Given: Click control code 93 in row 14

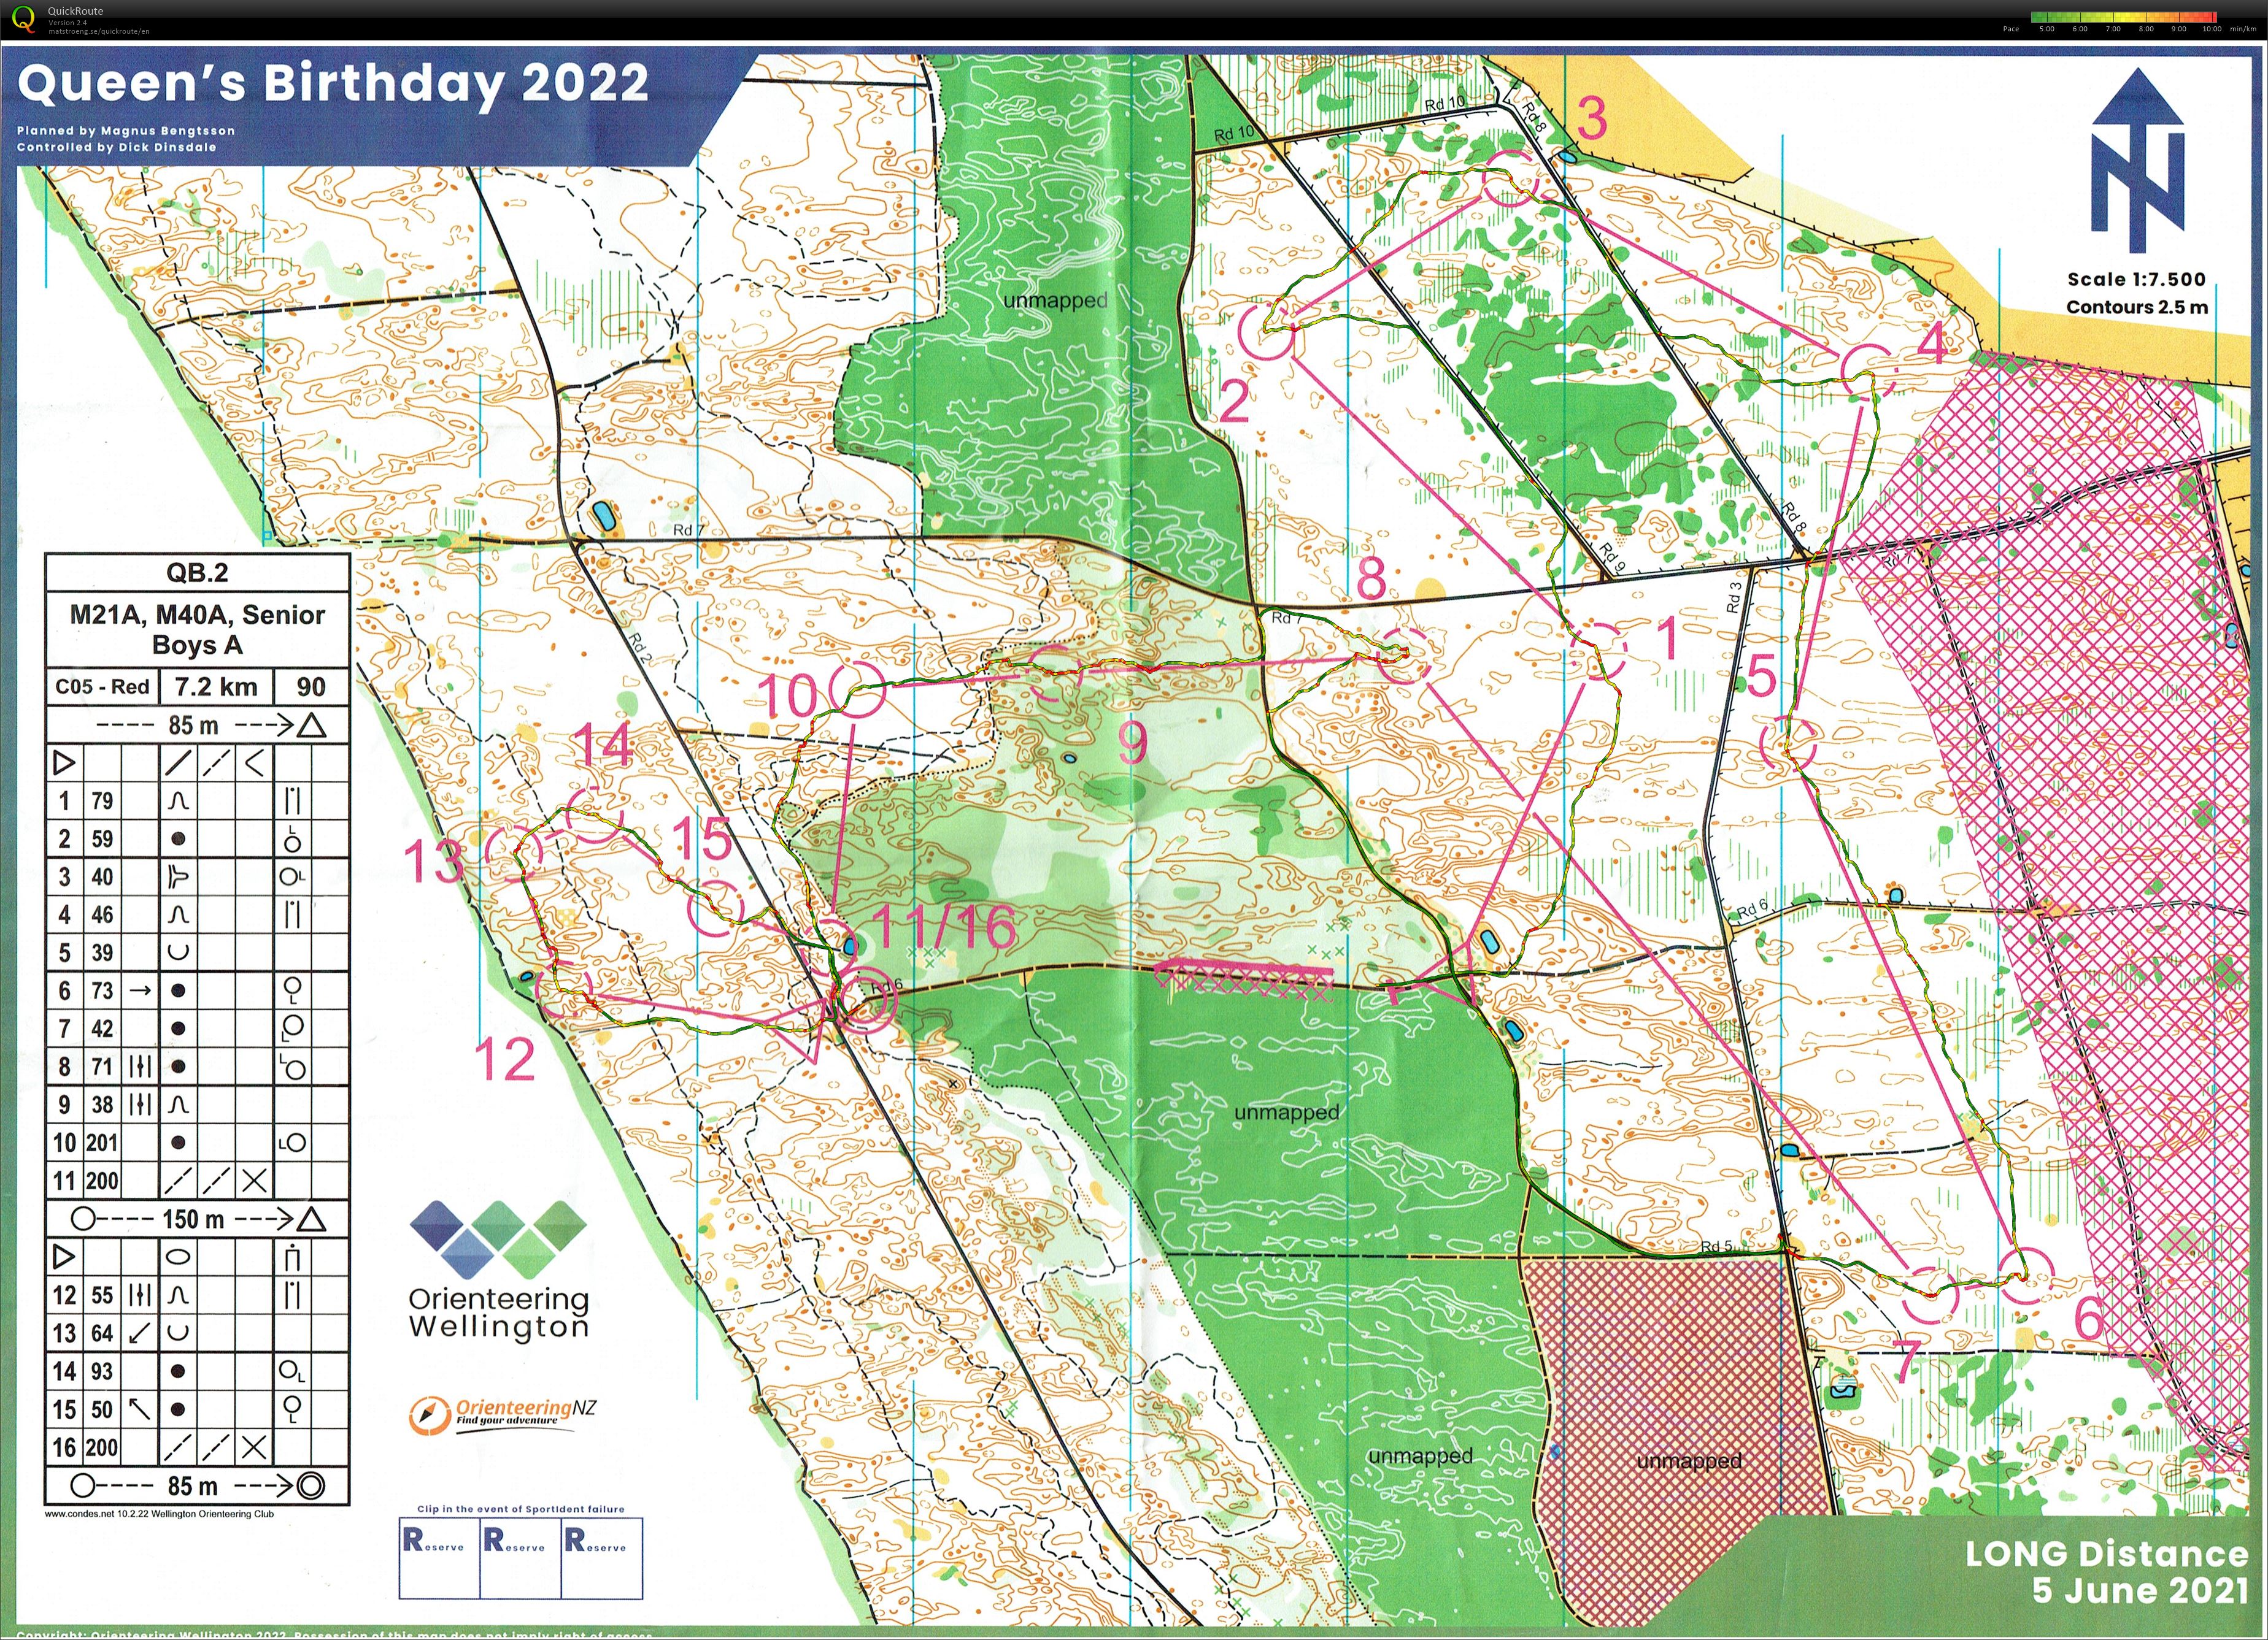Looking at the screenshot, I should tap(102, 1371).
